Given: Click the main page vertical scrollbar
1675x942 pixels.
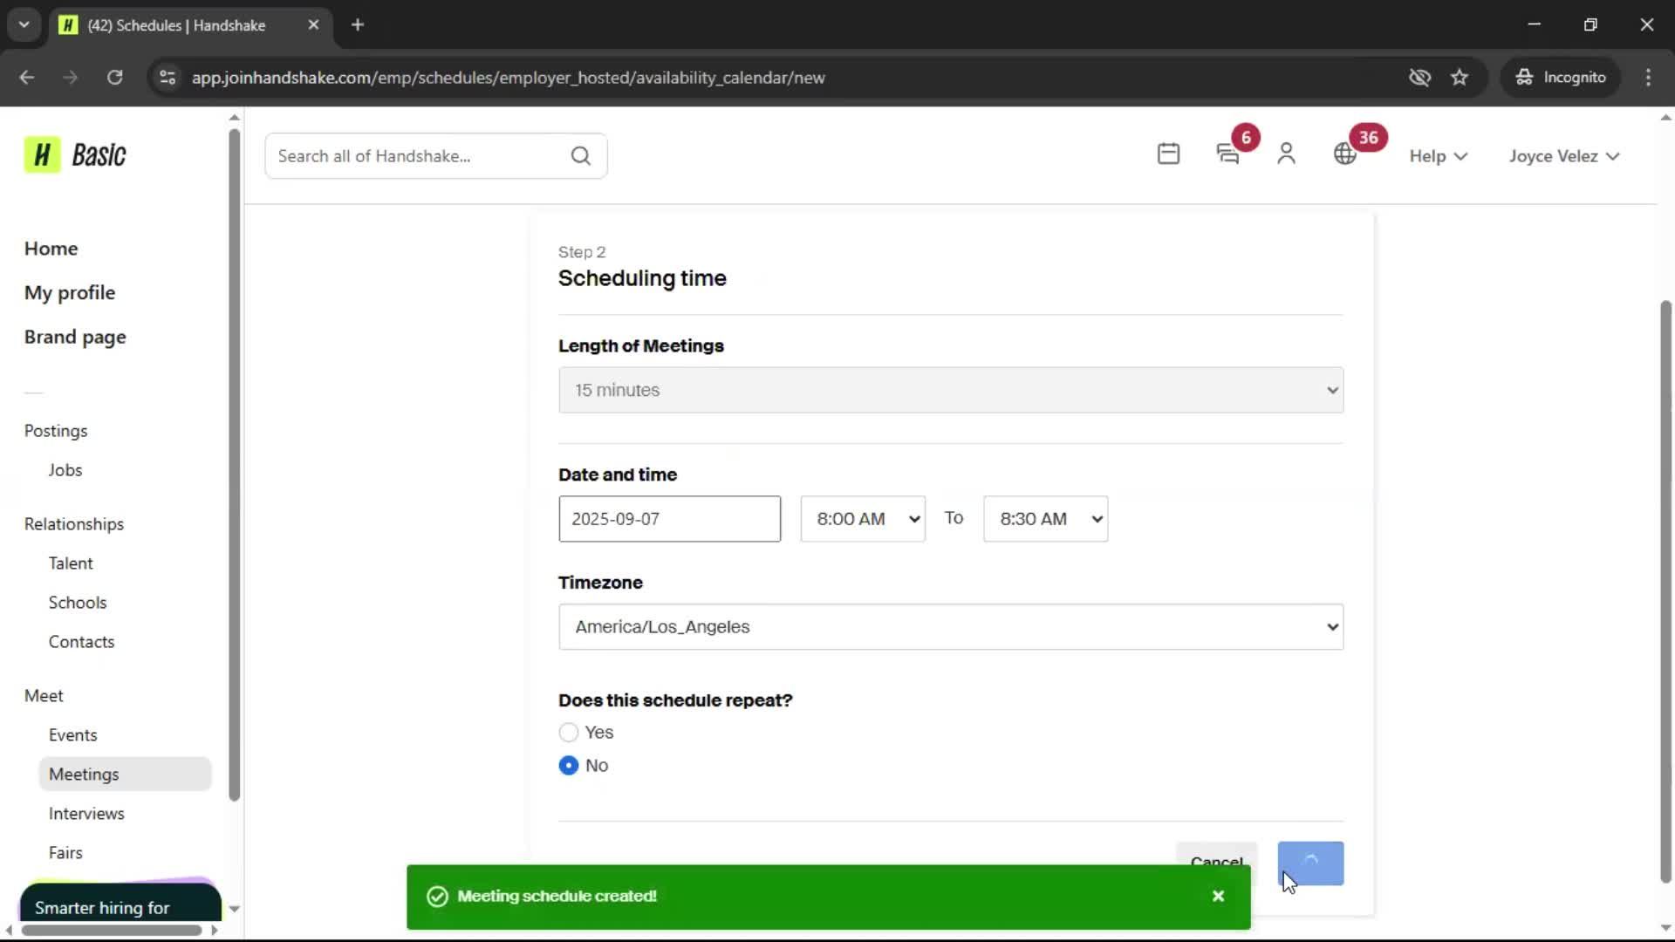Looking at the screenshot, I should tap(1665, 592).
